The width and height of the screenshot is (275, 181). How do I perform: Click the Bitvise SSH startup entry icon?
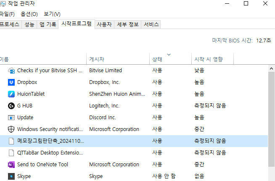click(x=11, y=71)
